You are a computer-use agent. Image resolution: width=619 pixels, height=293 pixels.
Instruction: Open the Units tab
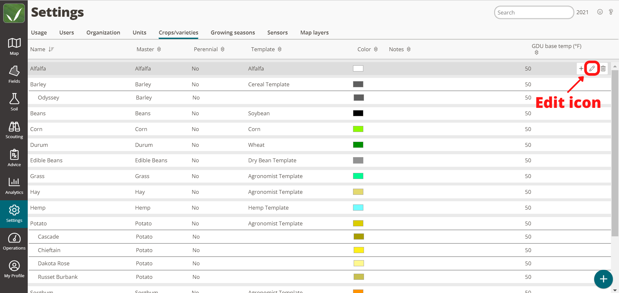[140, 33]
